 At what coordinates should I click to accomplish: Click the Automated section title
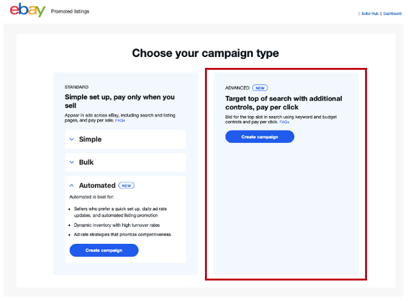click(x=97, y=185)
